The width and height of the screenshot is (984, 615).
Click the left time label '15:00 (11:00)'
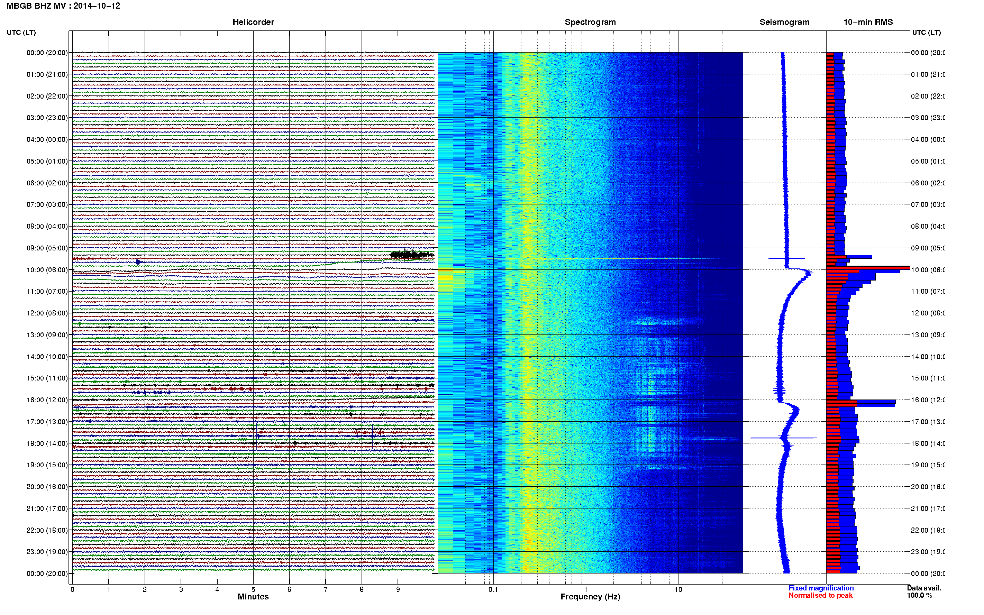click(x=47, y=378)
